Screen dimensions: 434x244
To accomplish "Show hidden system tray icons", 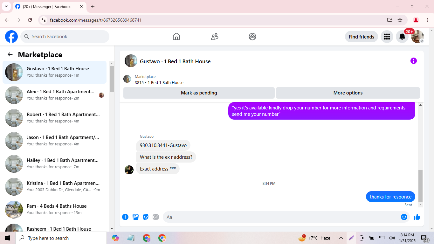I will click(341, 238).
